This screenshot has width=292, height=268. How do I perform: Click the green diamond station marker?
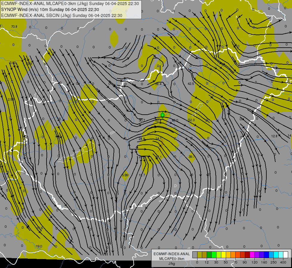click(162, 115)
